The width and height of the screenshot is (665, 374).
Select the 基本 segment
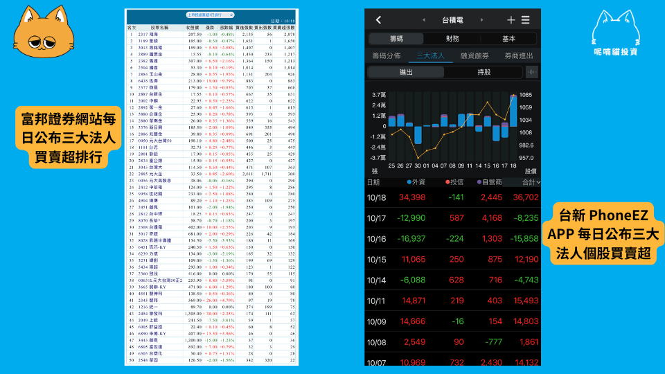[508, 39]
